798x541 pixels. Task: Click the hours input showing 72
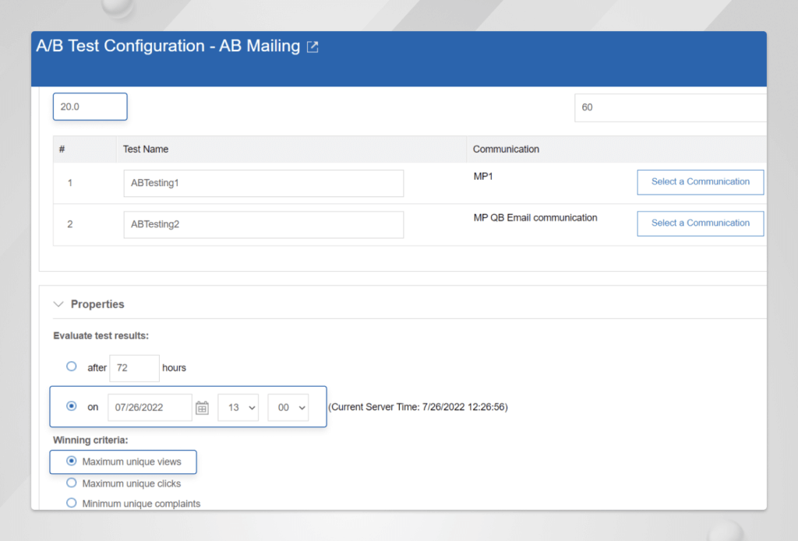point(134,367)
